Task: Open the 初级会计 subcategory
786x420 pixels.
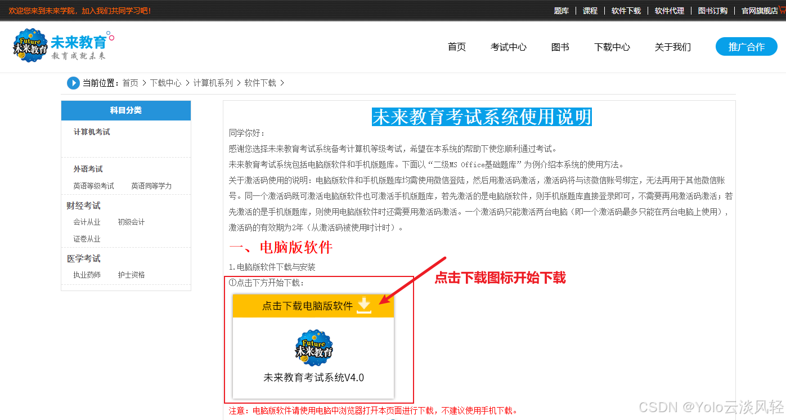Action: (131, 222)
